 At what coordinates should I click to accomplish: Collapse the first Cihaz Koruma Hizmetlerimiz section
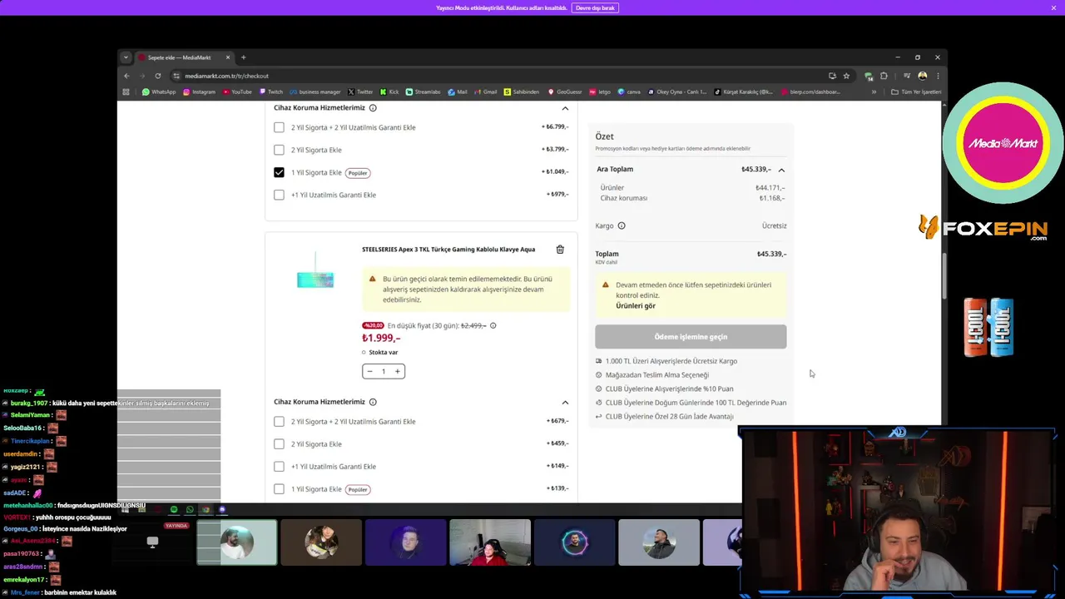tap(565, 108)
